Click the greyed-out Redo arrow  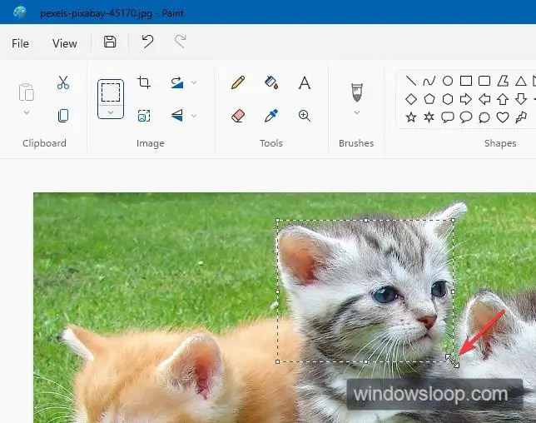pos(180,42)
